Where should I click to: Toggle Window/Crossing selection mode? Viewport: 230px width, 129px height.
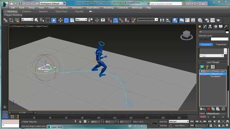click(54, 20)
